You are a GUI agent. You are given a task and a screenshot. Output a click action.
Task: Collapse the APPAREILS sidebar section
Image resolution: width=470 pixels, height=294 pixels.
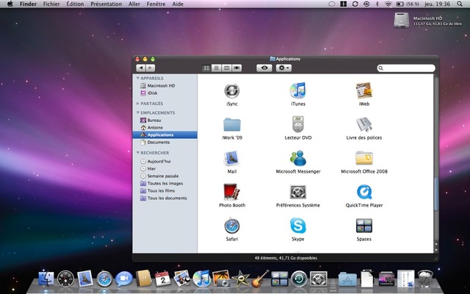tap(138, 78)
